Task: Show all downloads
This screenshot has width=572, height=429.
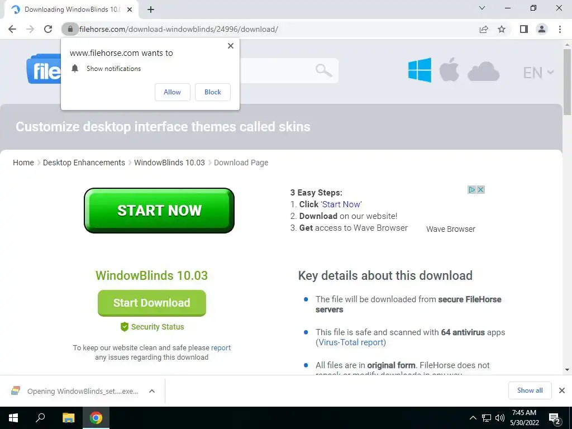Action: [x=530, y=390]
